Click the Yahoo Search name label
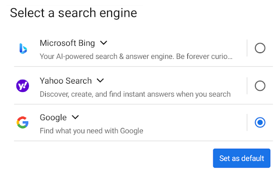 click(x=66, y=81)
